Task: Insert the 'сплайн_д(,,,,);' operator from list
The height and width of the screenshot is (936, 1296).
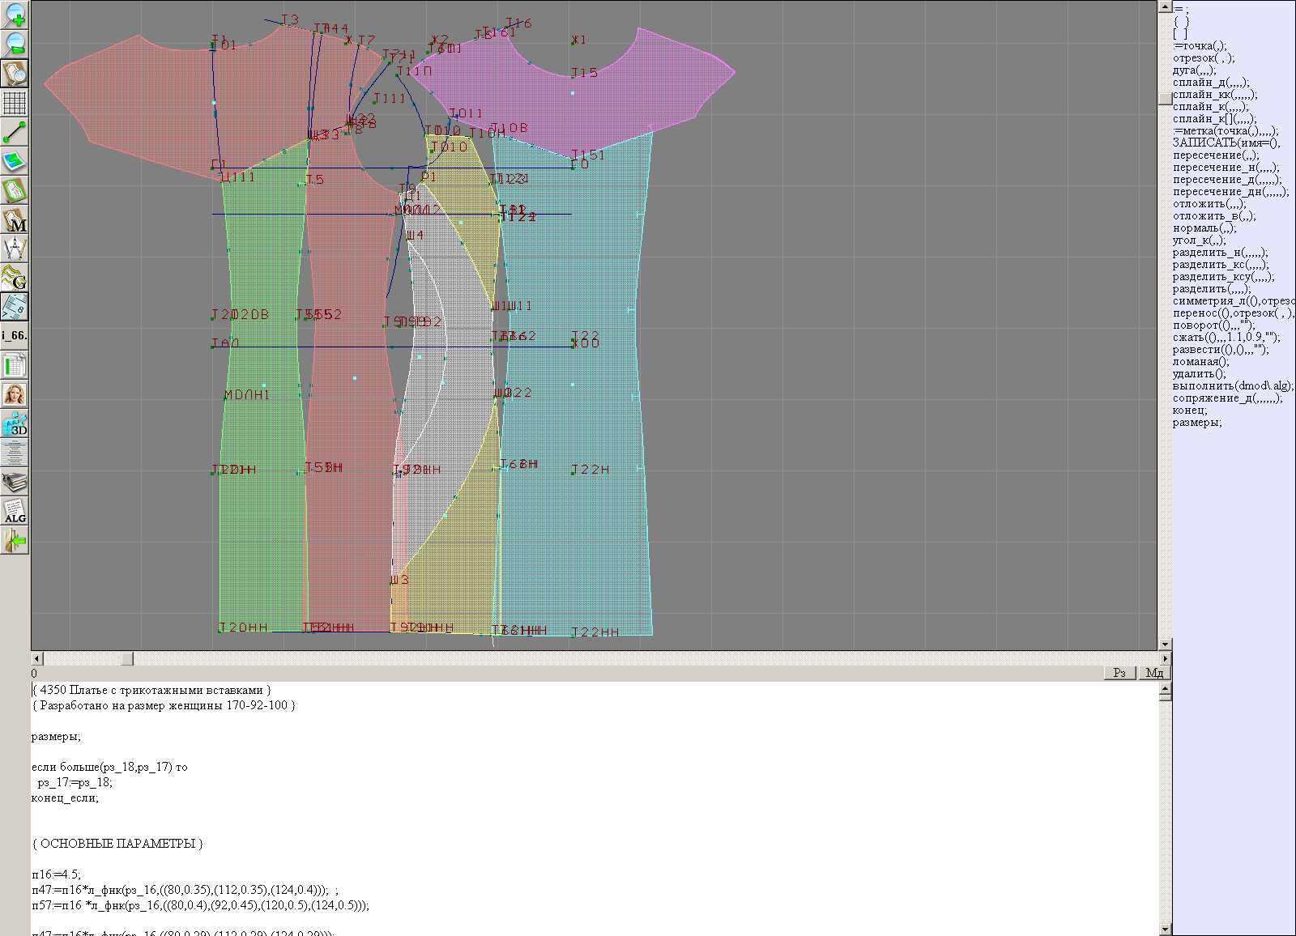Action: coord(1210,83)
